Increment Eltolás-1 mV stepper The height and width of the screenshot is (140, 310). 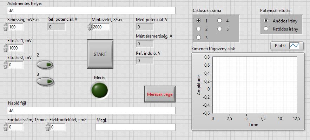click(x=6, y=46)
